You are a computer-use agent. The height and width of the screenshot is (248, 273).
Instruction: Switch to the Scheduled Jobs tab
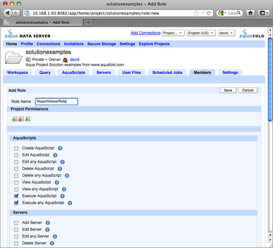point(167,73)
